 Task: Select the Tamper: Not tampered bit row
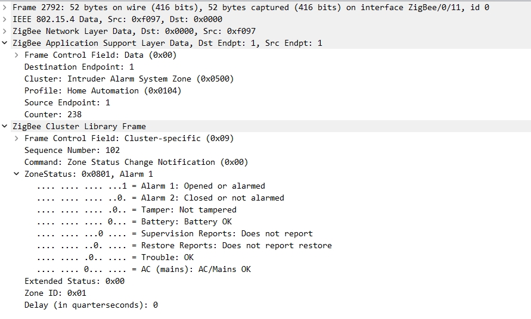pyautogui.click(x=188, y=210)
